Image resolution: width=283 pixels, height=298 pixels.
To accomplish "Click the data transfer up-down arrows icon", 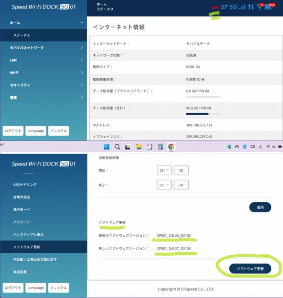I will pos(251,7).
